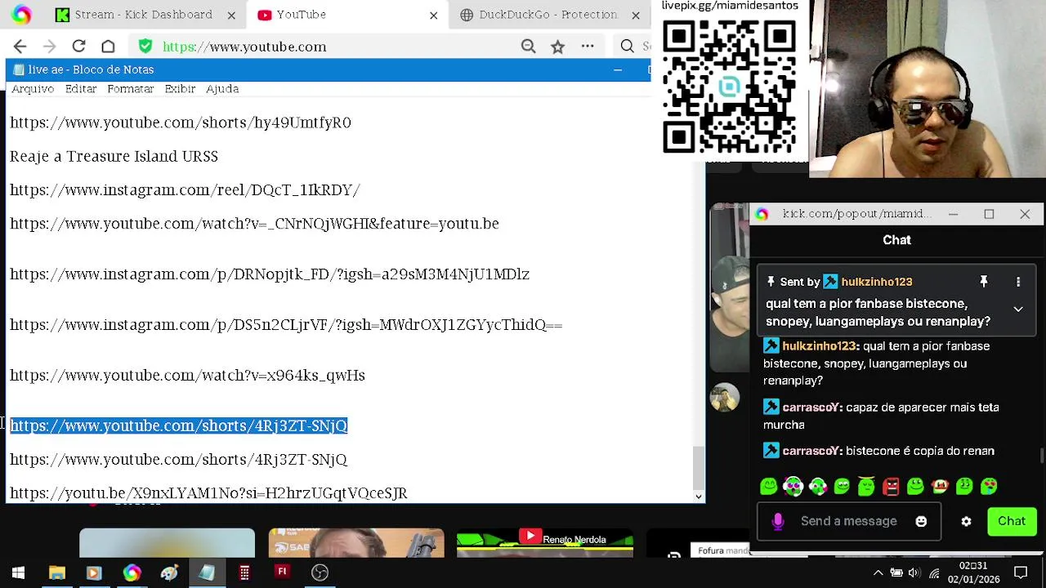Viewport: 1046px width, 588px height.
Task: Click Notepad scrollbar down arrow
Action: (699, 496)
